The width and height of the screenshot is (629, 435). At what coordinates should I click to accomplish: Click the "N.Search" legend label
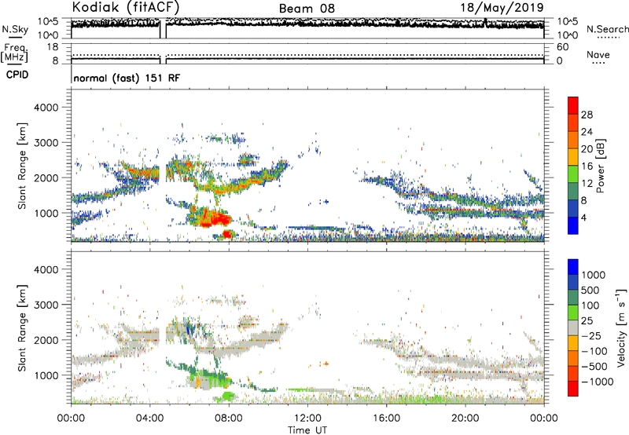[x=608, y=29]
